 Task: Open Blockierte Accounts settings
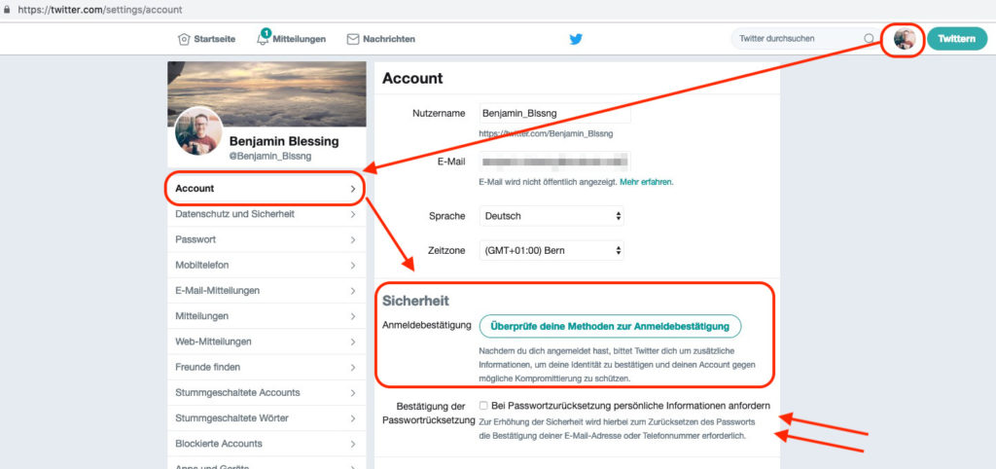(x=266, y=444)
